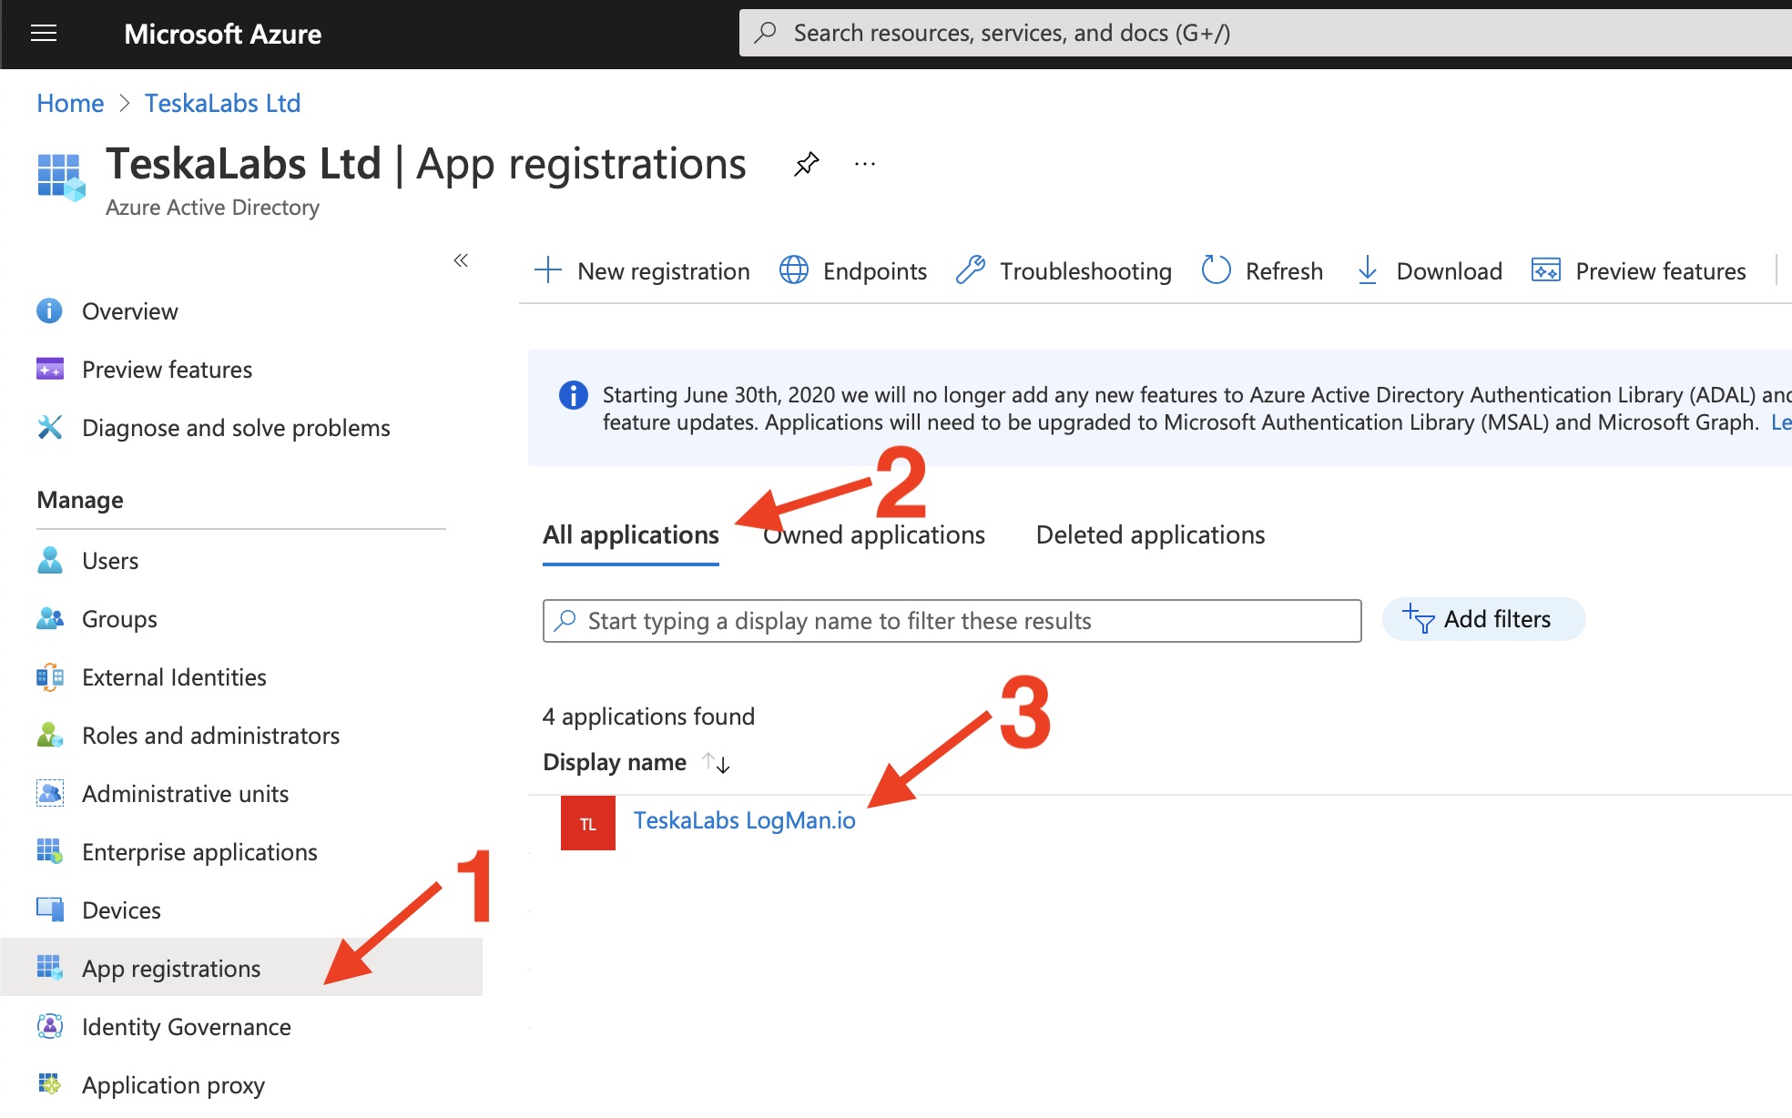The height and width of the screenshot is (1118, 1792).
Task: Collapse the left navigation menu
Action: click(461, 260)
